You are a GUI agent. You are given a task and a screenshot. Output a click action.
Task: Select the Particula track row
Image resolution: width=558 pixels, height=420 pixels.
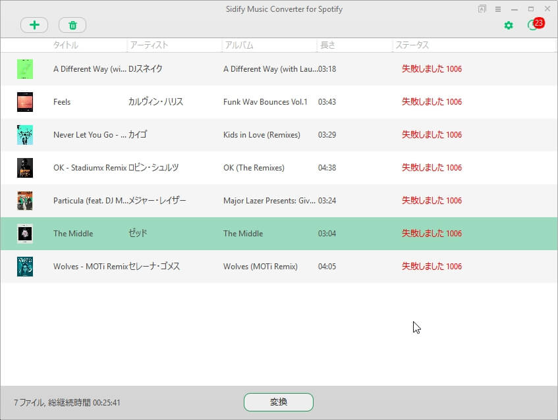(x=91, y=201)
